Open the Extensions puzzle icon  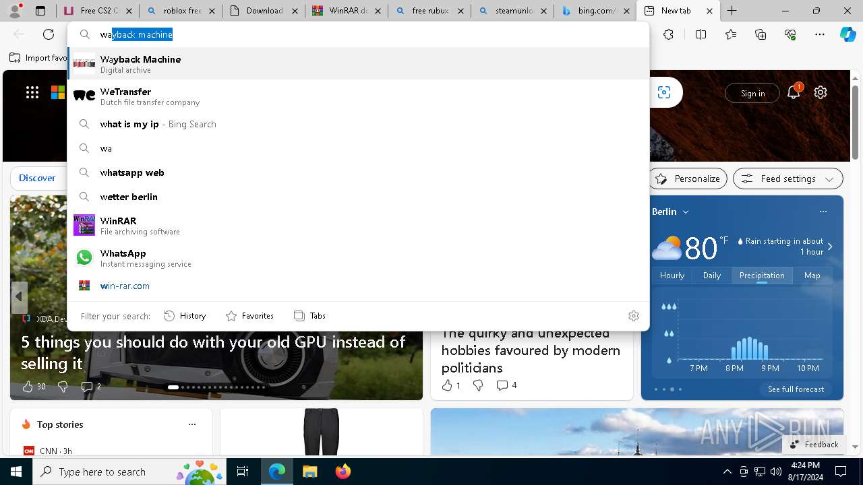[668, 34]
